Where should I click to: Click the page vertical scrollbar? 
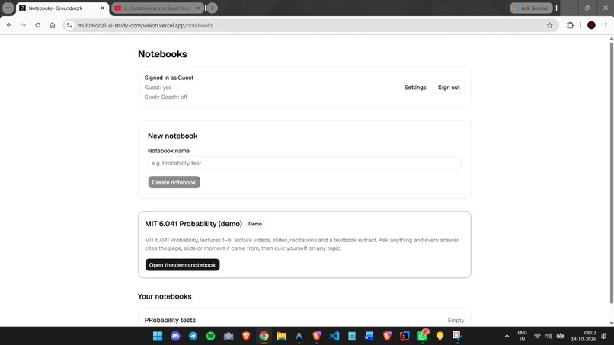click(x=611, y=172)
